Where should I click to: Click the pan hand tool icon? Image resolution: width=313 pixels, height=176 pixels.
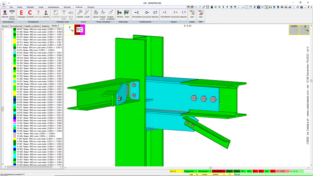212,7
